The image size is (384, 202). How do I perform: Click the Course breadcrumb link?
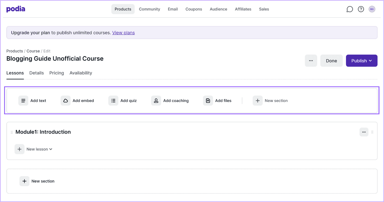pos(33,51)
